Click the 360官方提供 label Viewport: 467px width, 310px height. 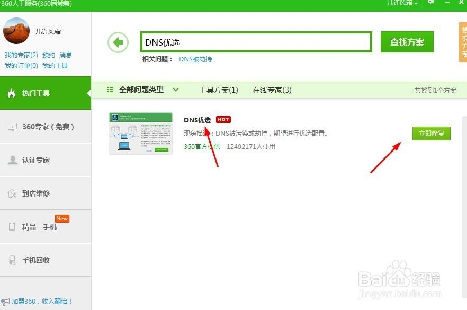pos(202,146)
